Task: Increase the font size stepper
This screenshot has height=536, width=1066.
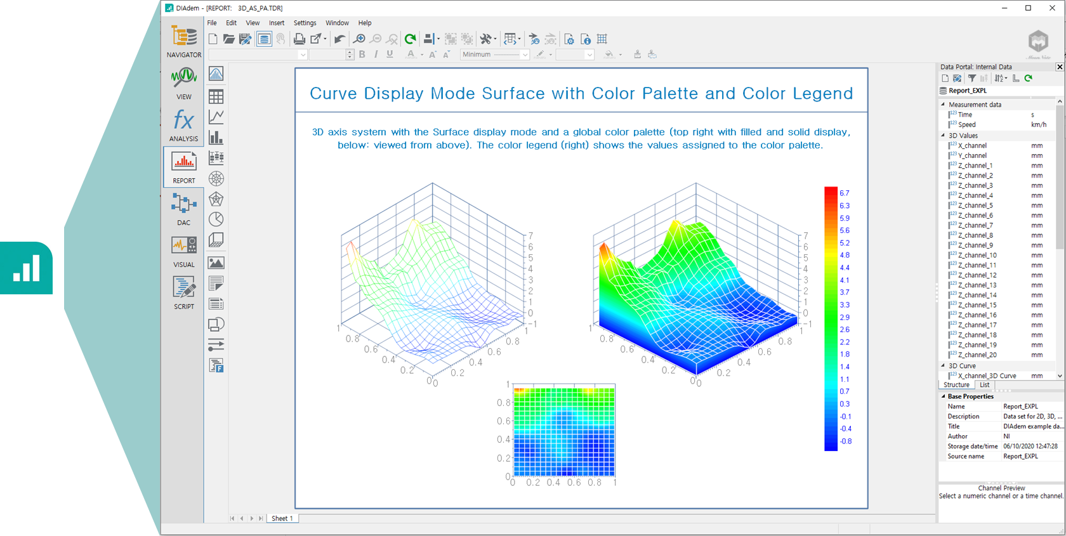Action: click(350, 52)
